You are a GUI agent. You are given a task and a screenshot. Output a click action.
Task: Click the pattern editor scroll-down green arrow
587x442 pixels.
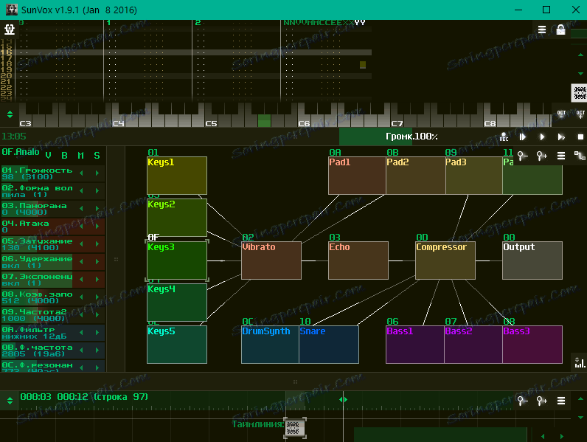[580, 73]
